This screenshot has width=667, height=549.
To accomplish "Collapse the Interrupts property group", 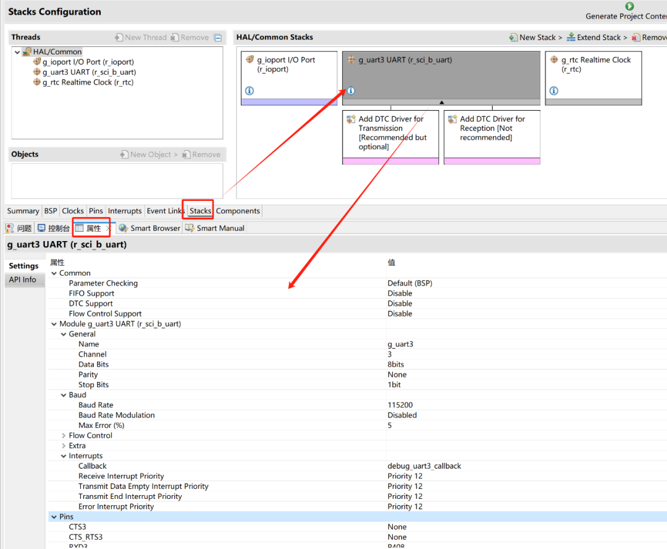I will click(x=64, y=456).
